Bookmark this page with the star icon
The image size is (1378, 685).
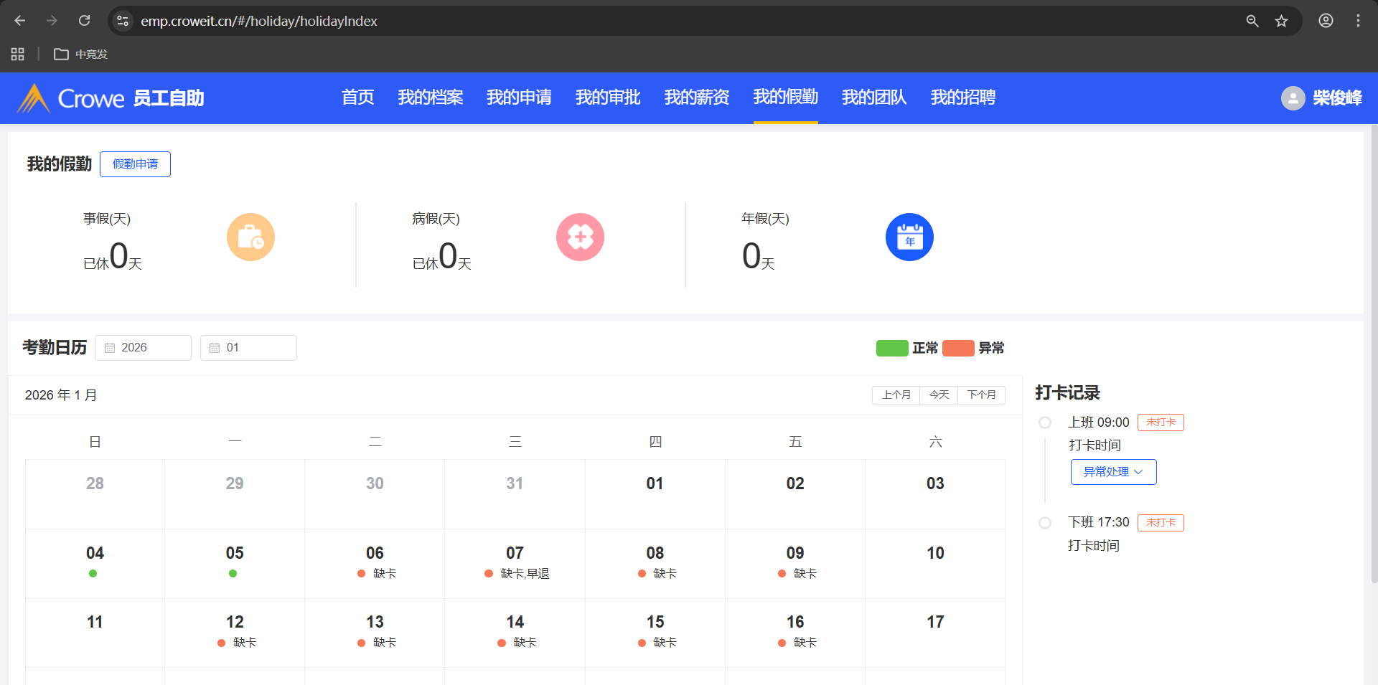1281,21
